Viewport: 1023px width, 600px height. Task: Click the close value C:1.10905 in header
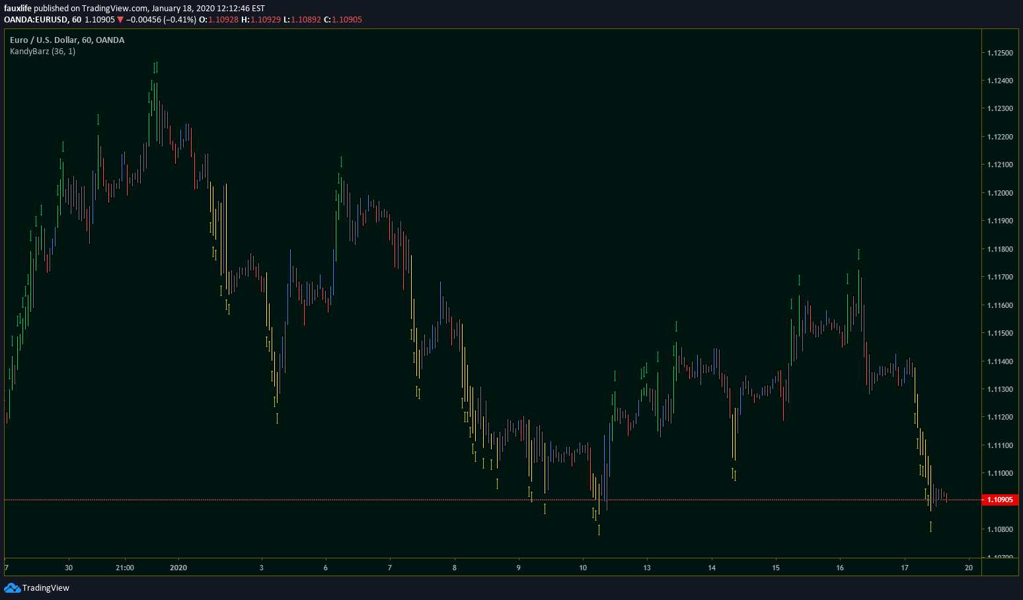(343, 20)
